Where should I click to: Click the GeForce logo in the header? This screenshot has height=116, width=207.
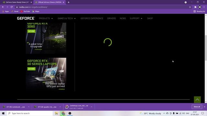coord(26,18)
